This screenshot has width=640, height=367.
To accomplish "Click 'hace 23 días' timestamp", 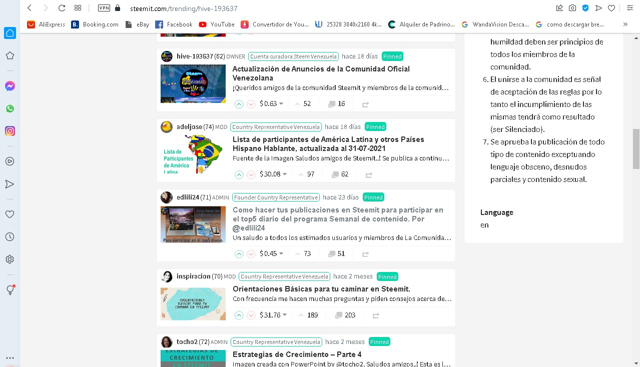I will point(341,197).
